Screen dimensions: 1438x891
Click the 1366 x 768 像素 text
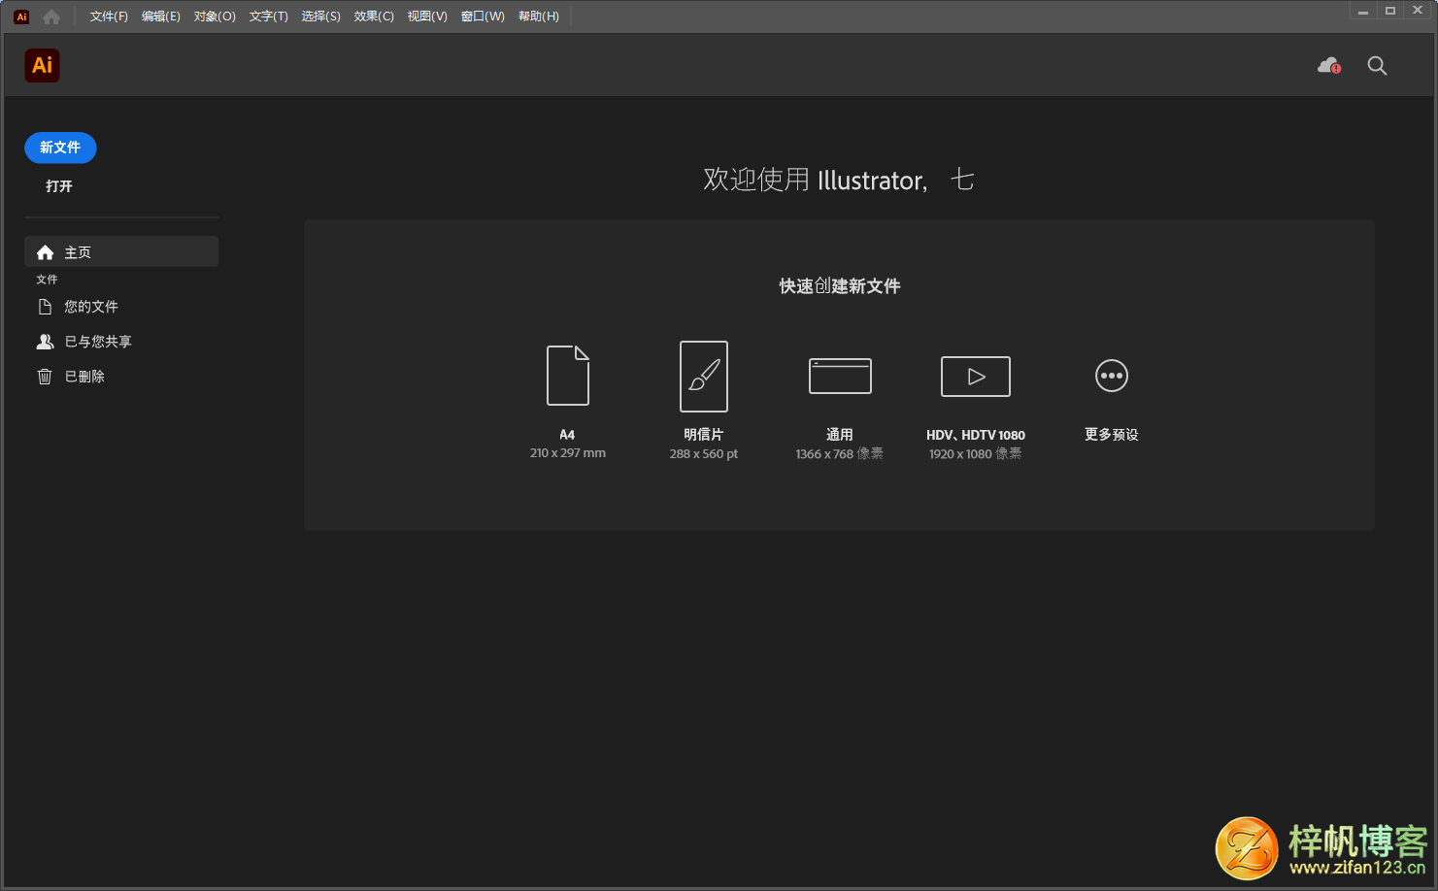point(840,454)
